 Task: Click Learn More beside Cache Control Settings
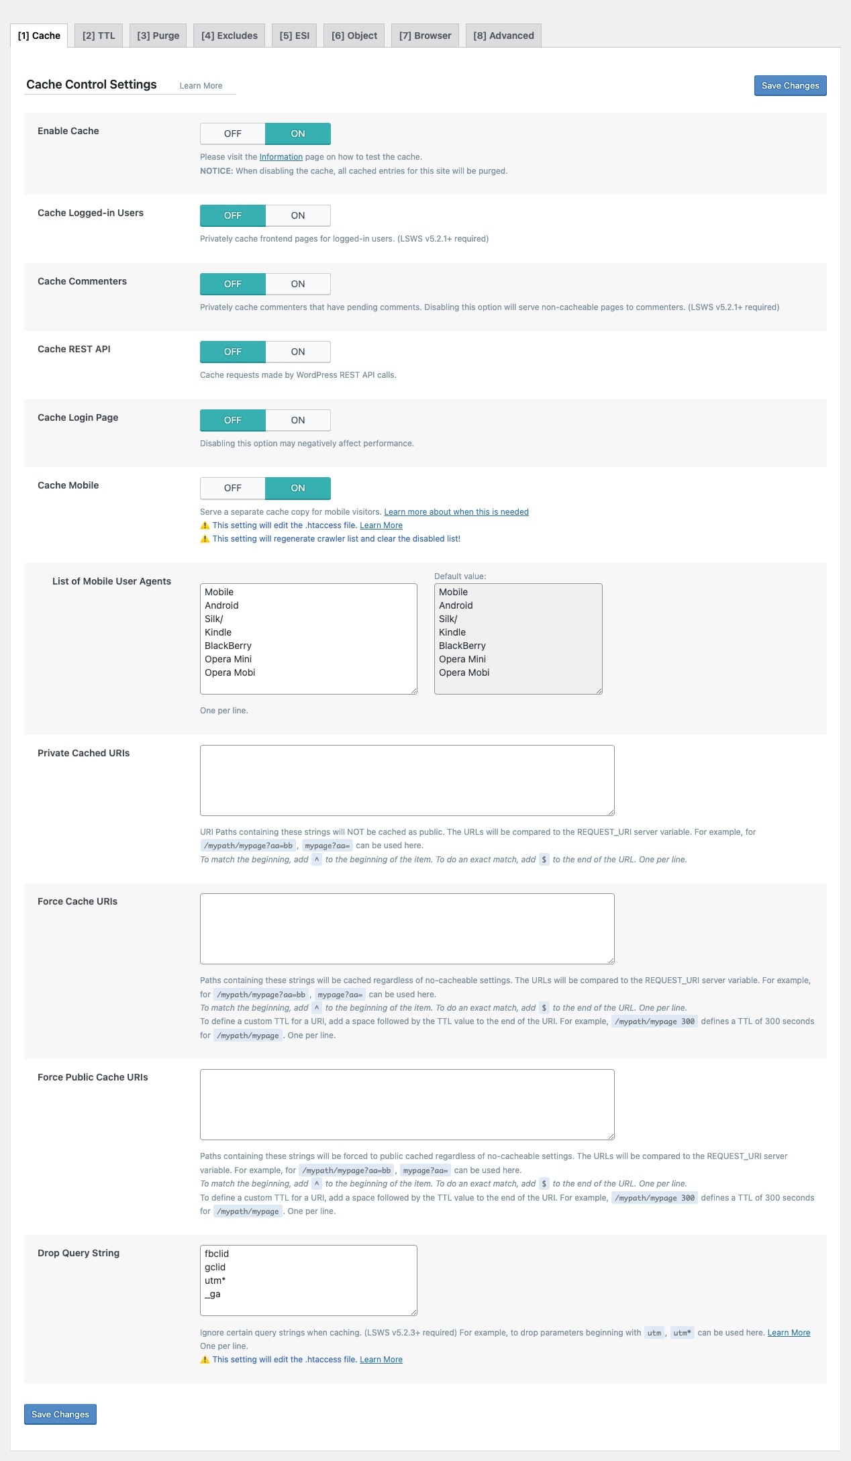[x=201, y=86]
